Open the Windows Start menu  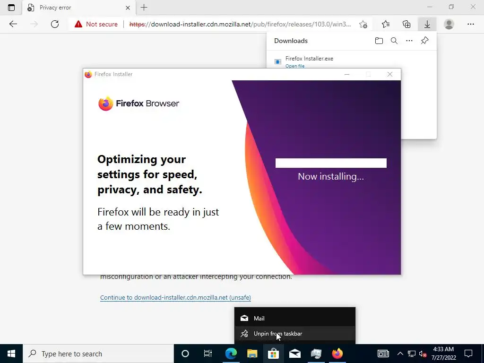11,354
